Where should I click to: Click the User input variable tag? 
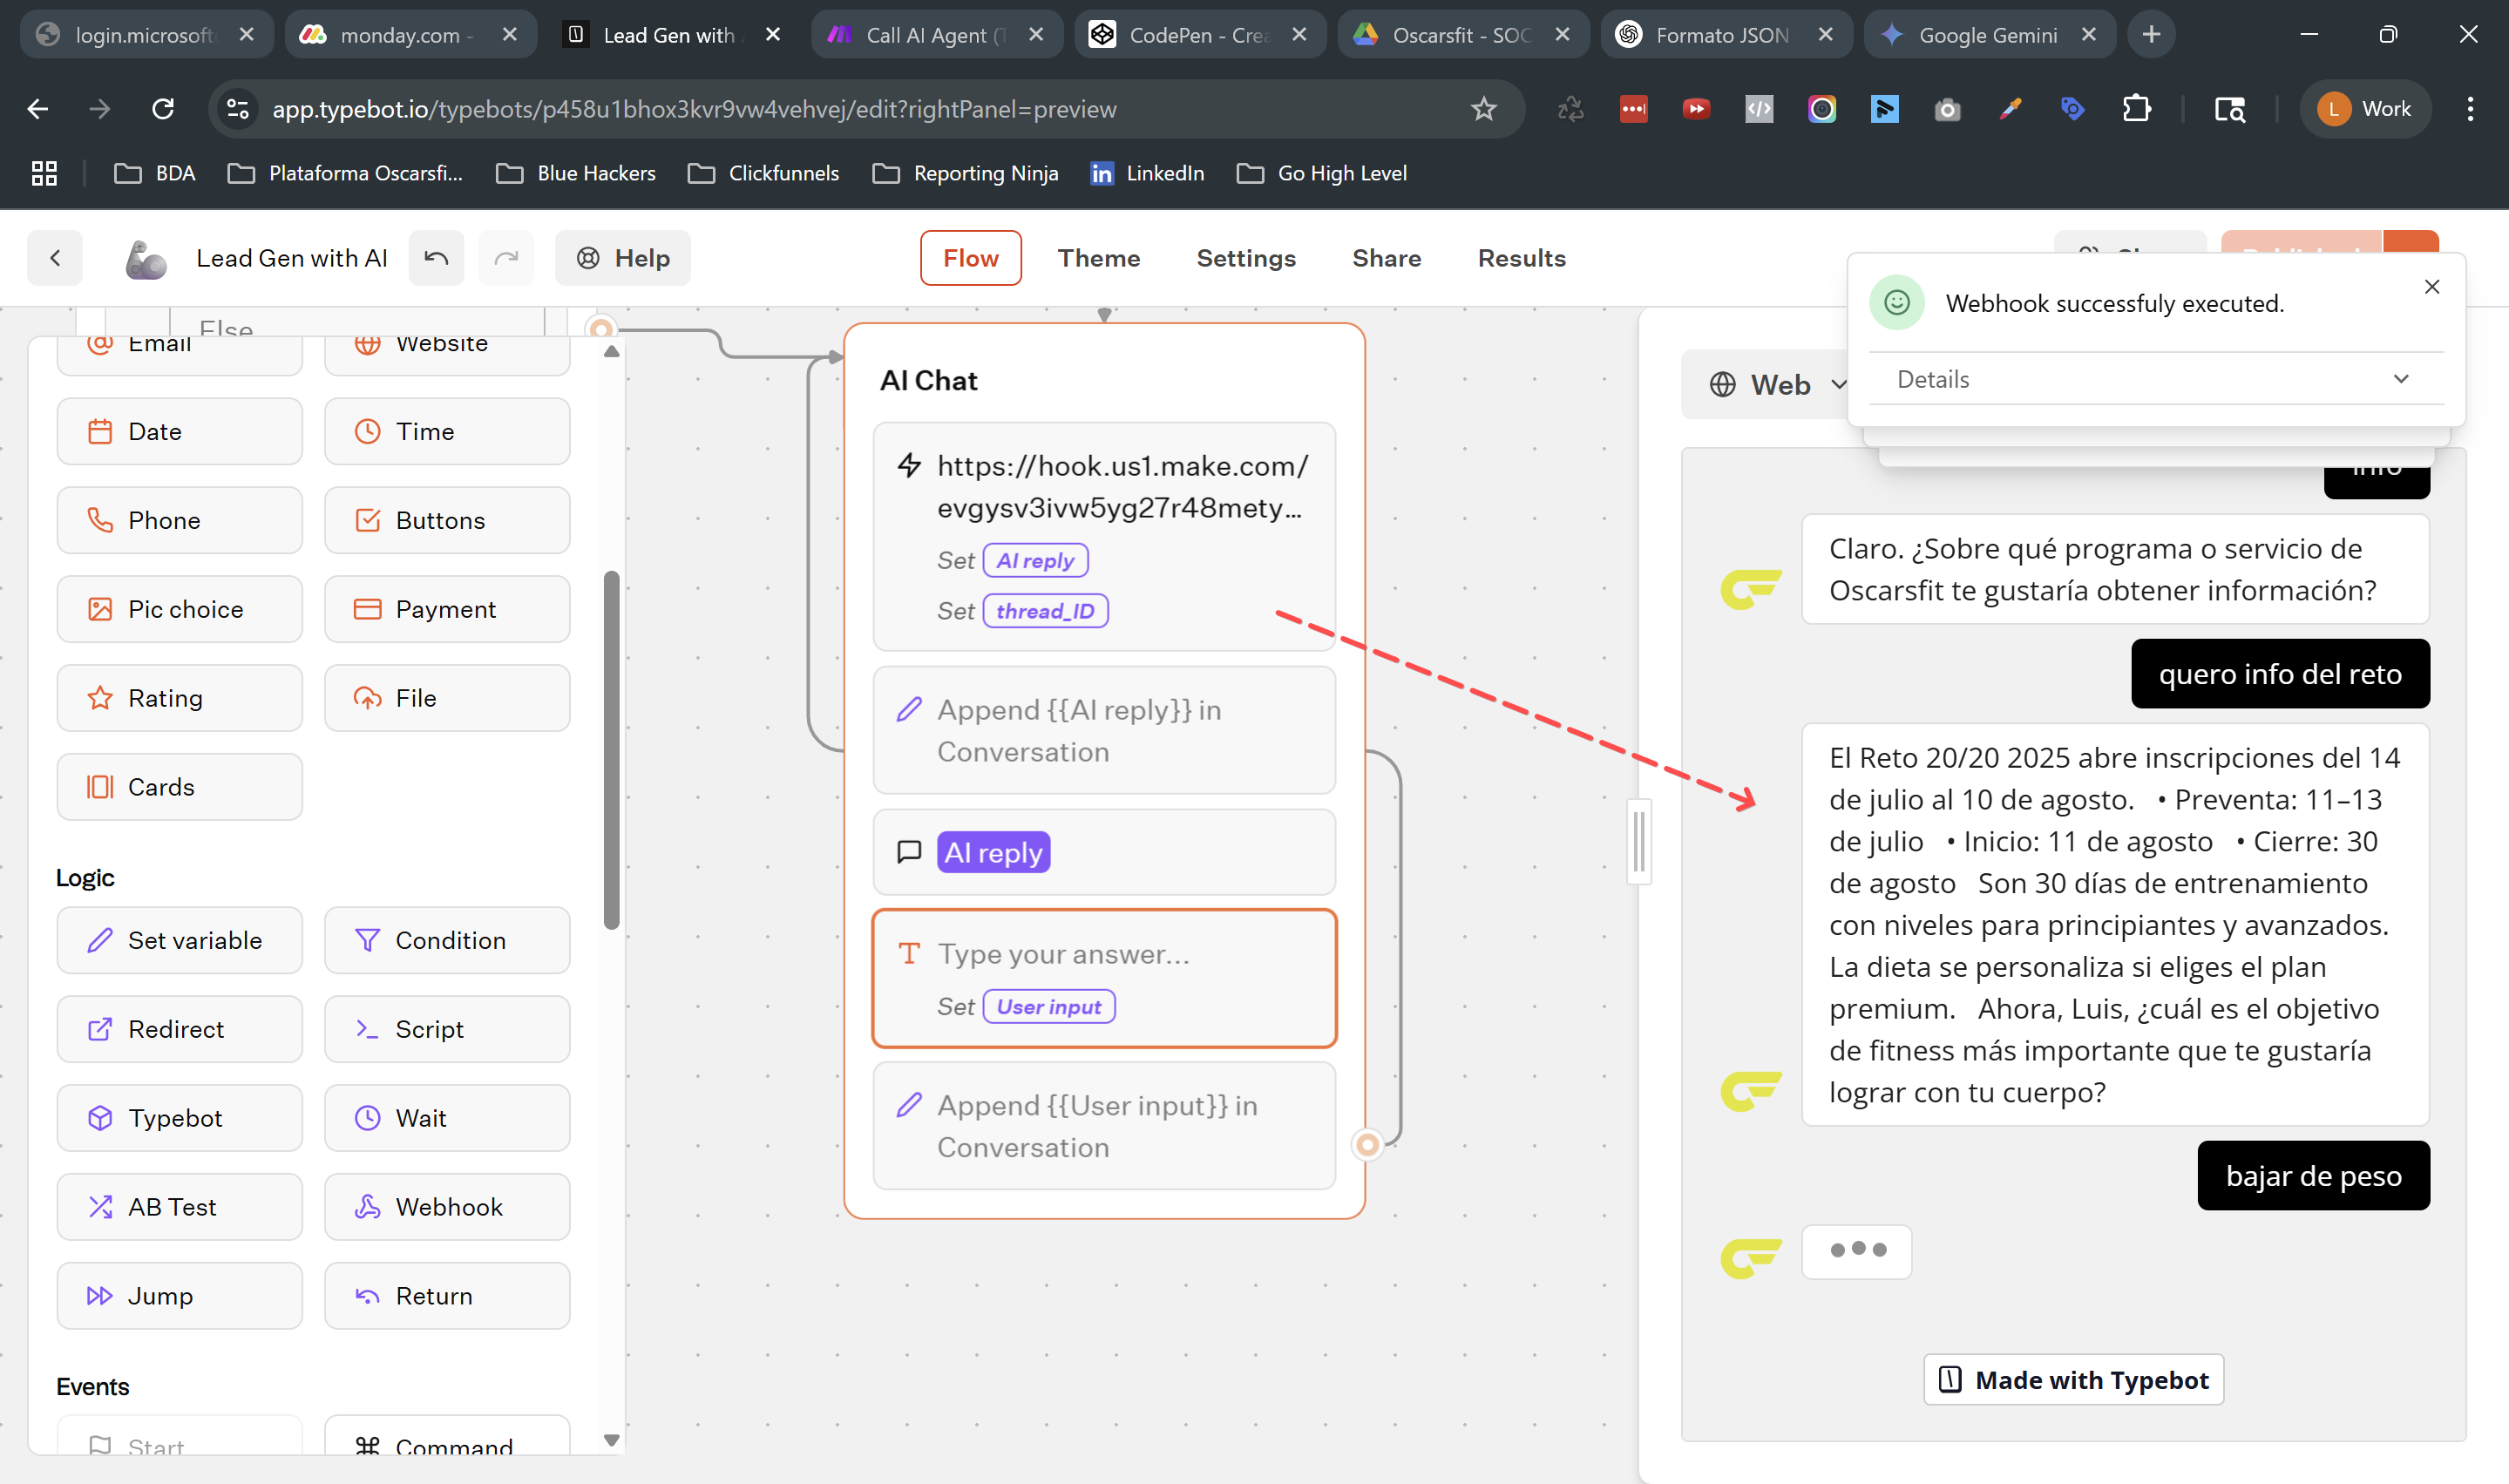click(1048, 1007)
